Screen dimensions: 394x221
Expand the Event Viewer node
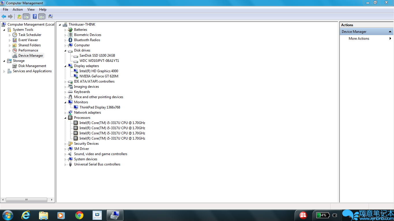(10, 40)
